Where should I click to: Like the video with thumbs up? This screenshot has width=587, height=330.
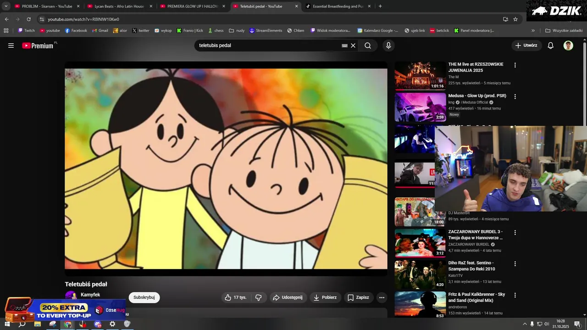point(236,297)
